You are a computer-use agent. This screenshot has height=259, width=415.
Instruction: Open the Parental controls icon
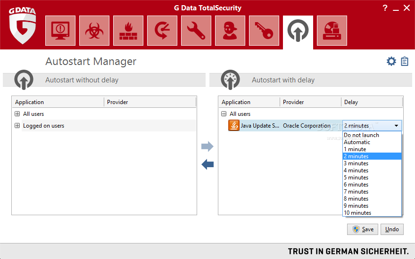[x=230, y=31]
